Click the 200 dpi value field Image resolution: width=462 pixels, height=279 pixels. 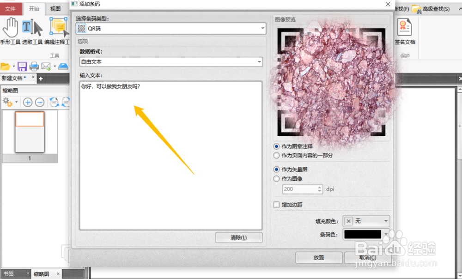pyautogui.click(x=299, y=189)
